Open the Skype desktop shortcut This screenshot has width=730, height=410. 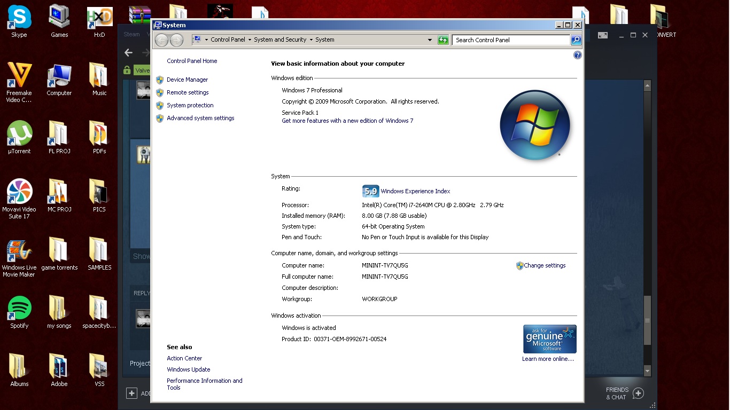19,21
